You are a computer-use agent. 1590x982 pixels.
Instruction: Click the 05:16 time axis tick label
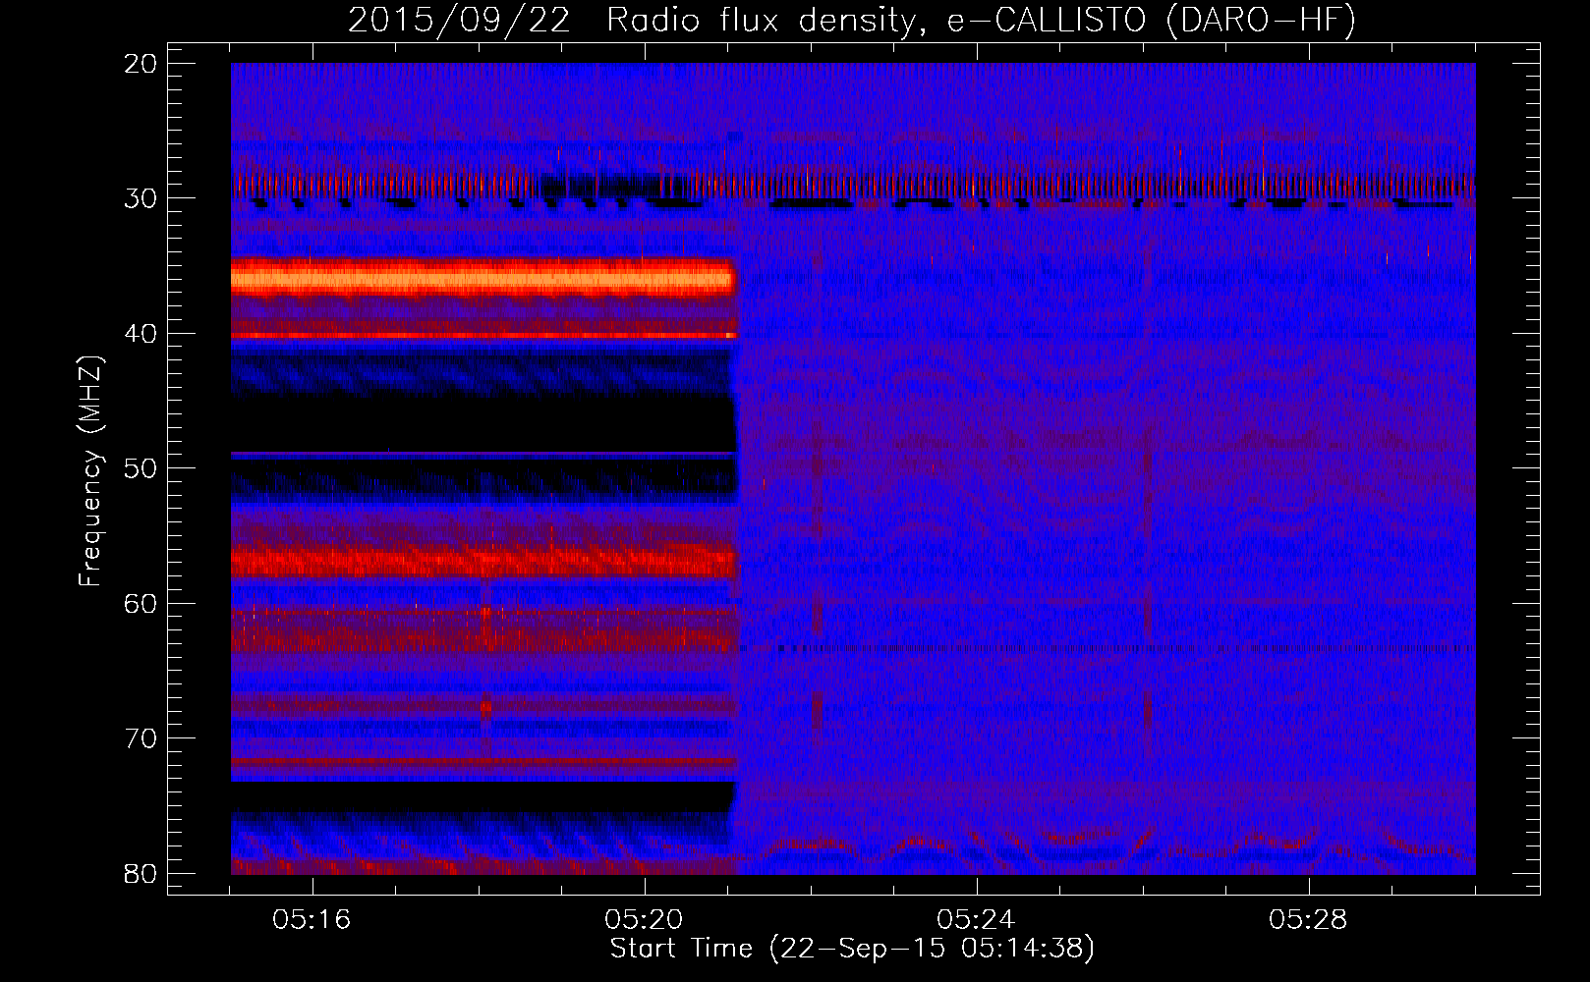click(312, 920)
